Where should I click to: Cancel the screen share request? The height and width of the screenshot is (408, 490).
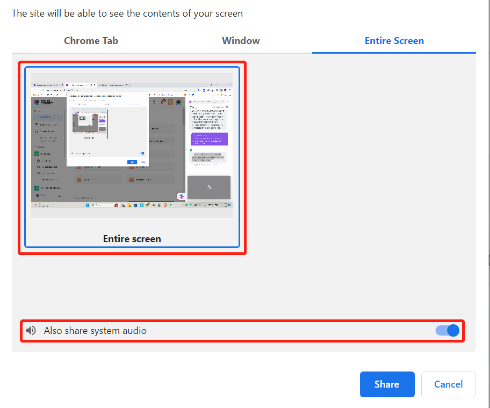pos(448,384)
